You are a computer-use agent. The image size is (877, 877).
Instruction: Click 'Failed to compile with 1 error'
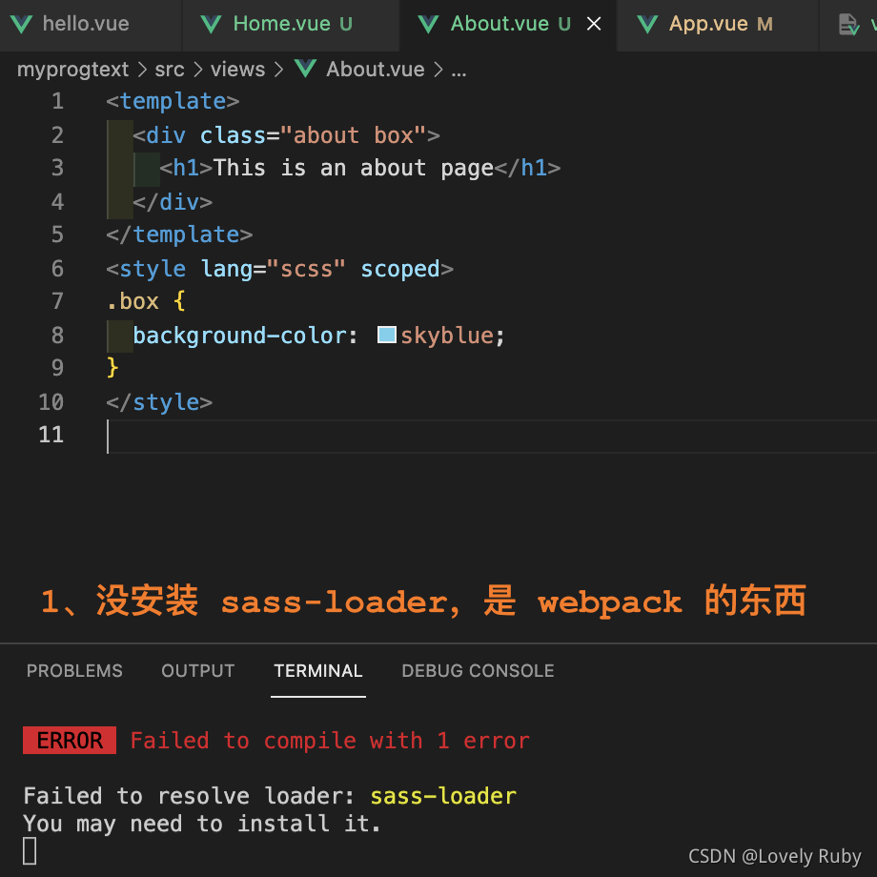(x=330, y=741)
